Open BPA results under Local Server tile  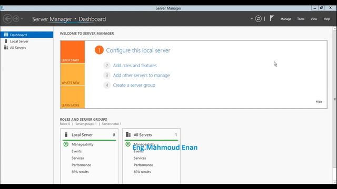[x=80, y=172]
